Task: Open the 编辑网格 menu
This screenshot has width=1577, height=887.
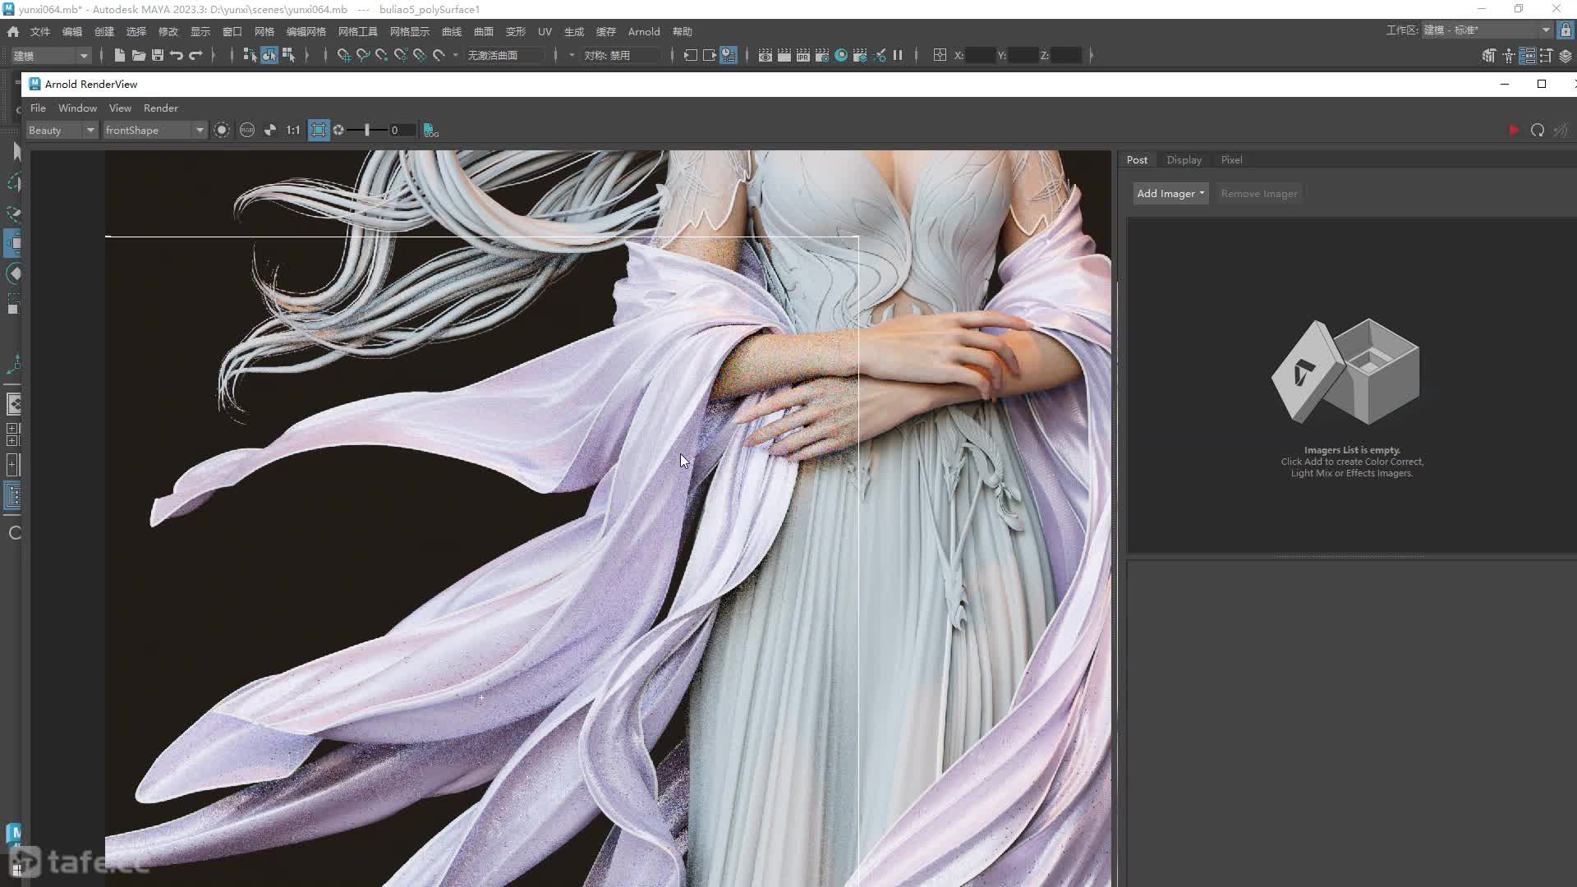Action: pos(306,31)
